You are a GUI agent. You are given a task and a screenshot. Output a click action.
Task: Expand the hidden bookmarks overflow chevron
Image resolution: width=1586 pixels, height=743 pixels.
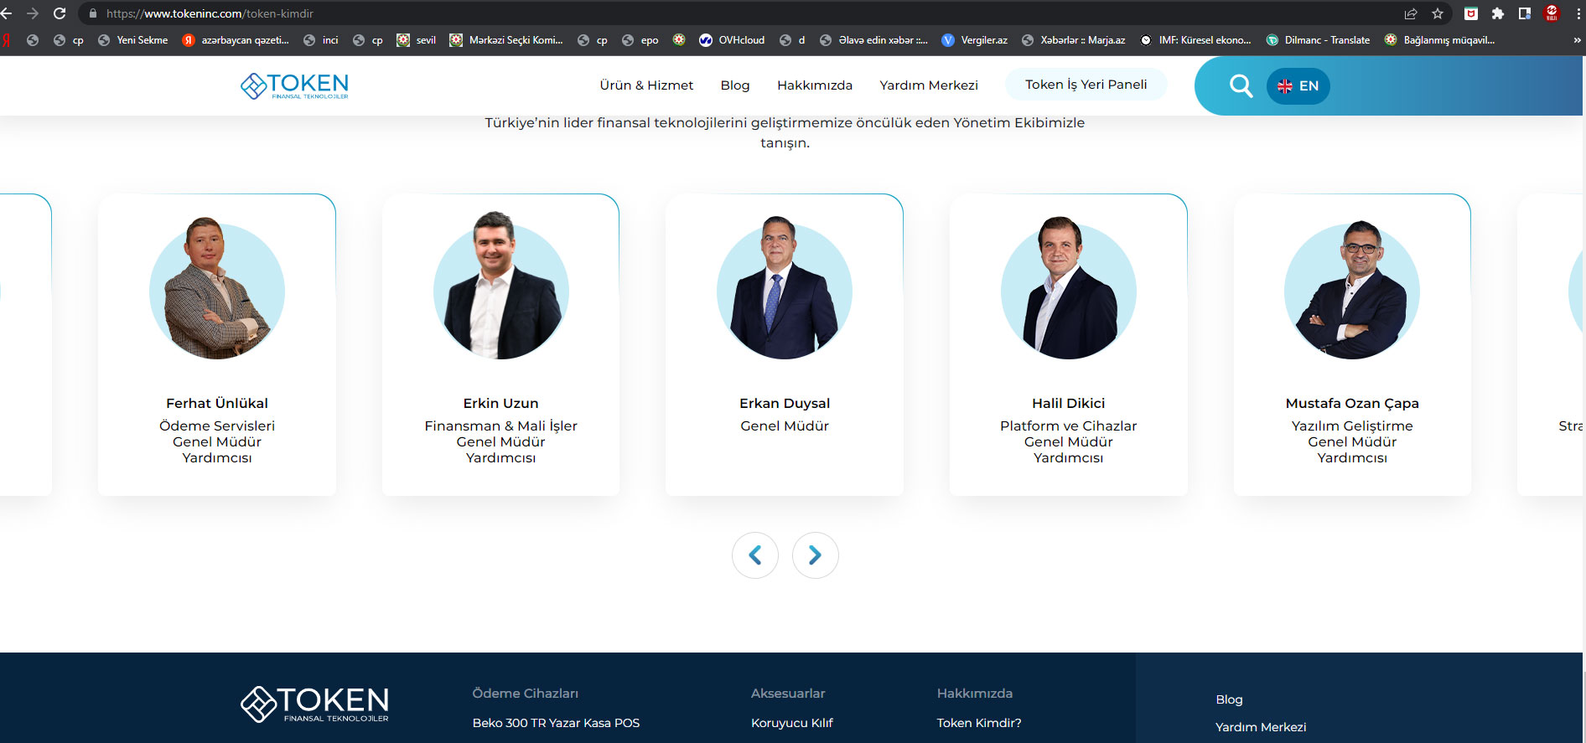(x=1577, y=40)
